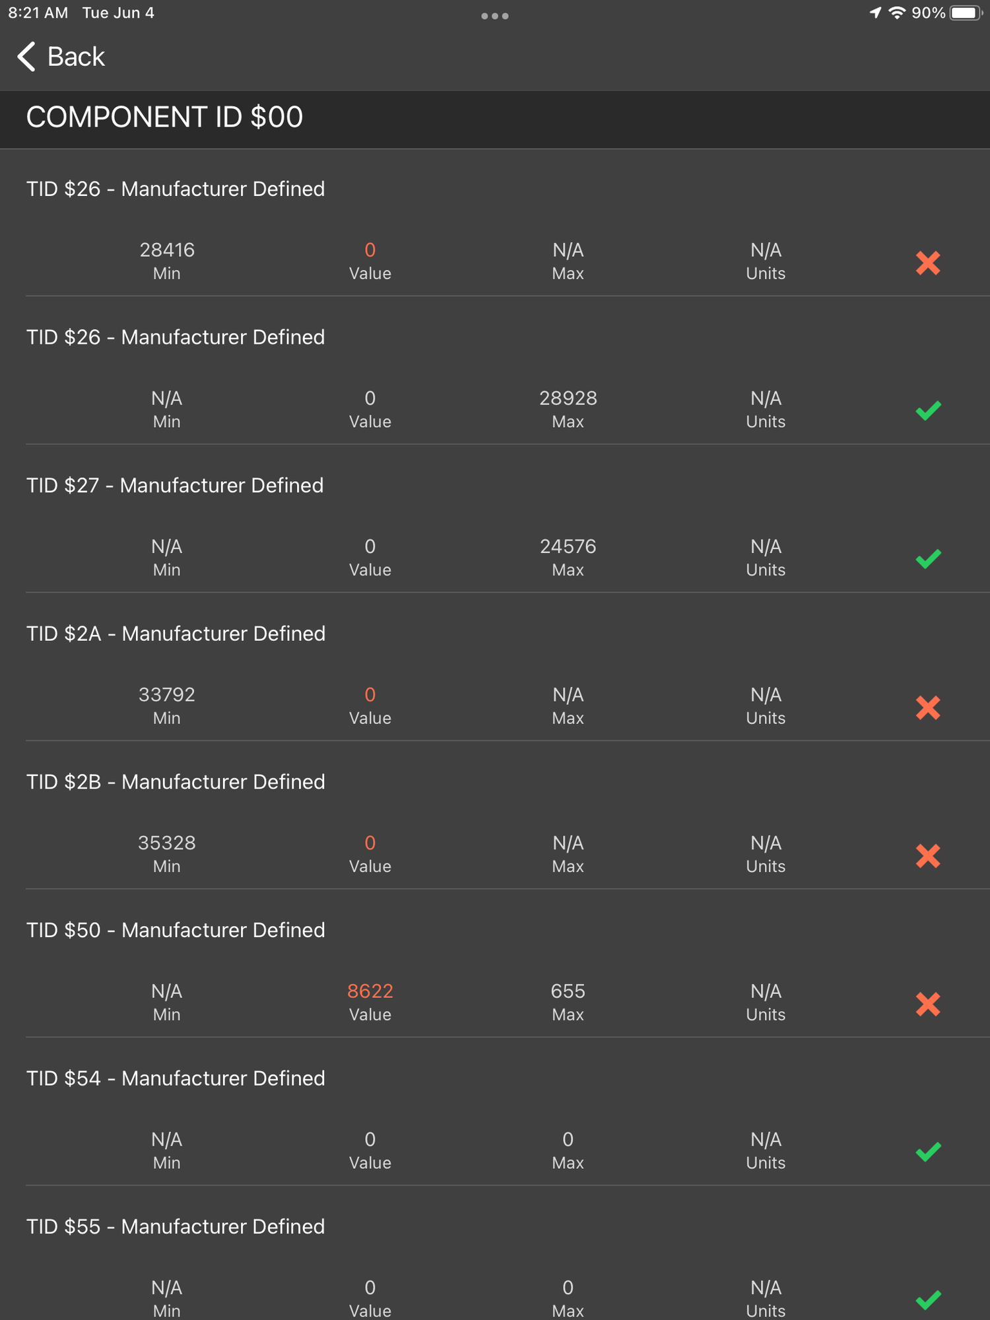Tap the Min value 28416 in TID $26
This screenshot has width=990, height=1320.
pyautogui.click(x=167, y=250)
